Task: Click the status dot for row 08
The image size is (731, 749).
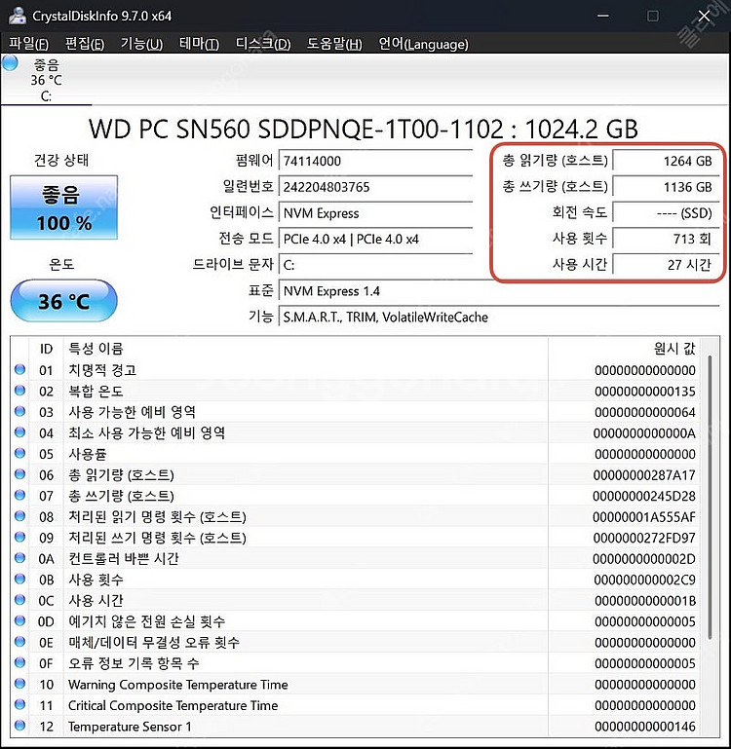Action: click(20, 516)
